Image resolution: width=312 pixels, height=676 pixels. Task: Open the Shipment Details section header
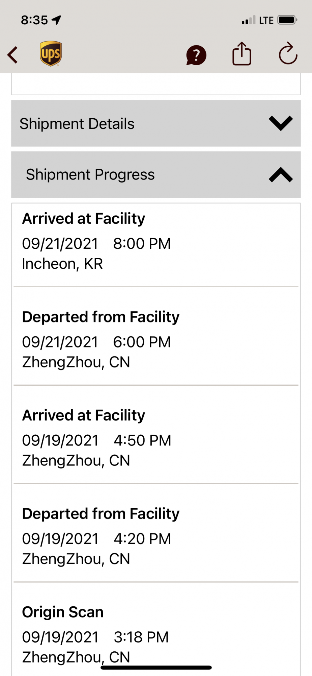pos(77,124)
